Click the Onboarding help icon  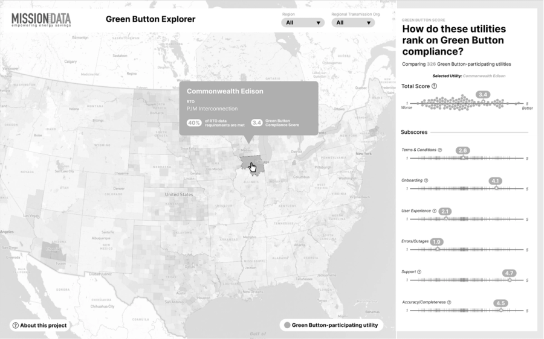click(426, 180)
